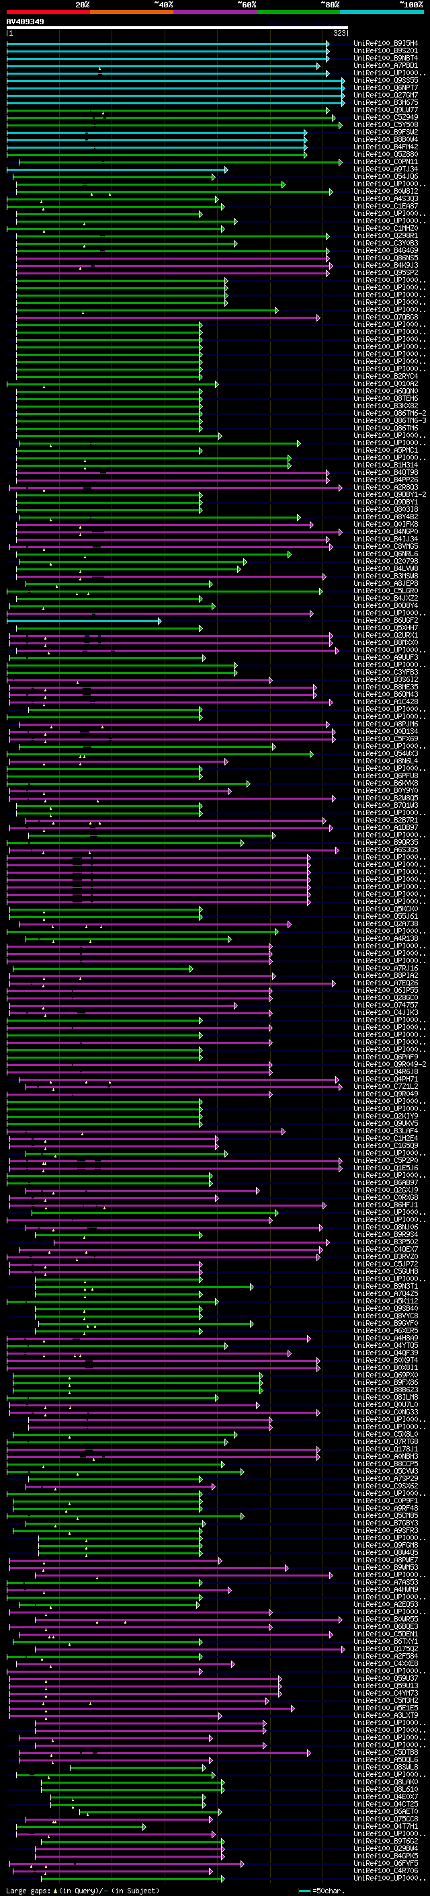Select label UniRef100_B0WR55

click(386, 1618)
